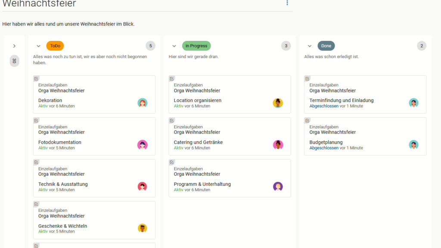Expand the collapsed left column with arrow

[x=14, y=46]
